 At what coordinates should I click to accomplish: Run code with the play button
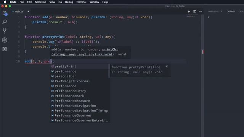tap(189, 11)
